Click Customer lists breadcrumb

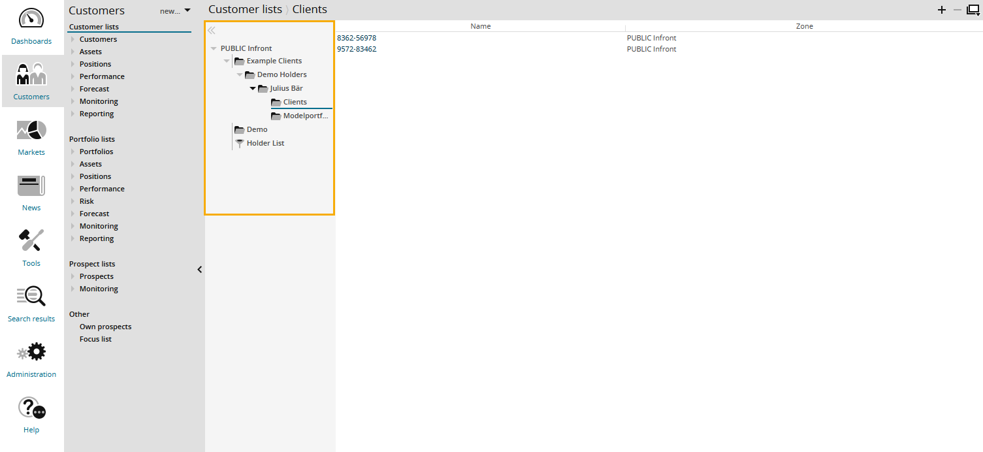coord(245,9)
